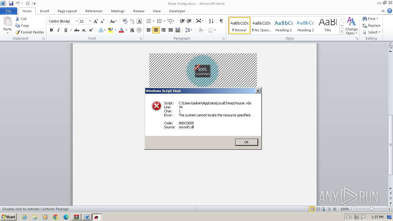Toggle Underline formatting
The height and width of the screenshot is (221, 393).
tap(66, 30)
